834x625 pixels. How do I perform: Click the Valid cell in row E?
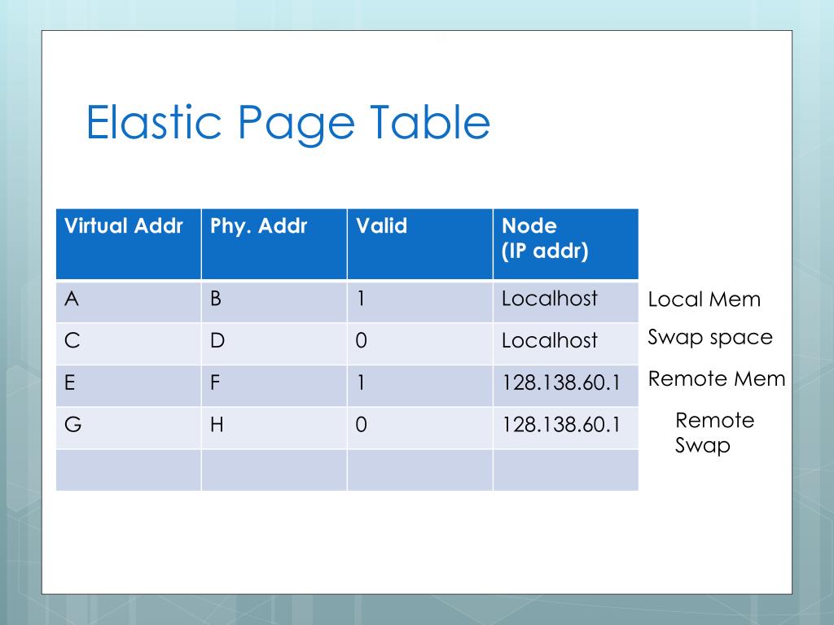(x=420, y=386)
